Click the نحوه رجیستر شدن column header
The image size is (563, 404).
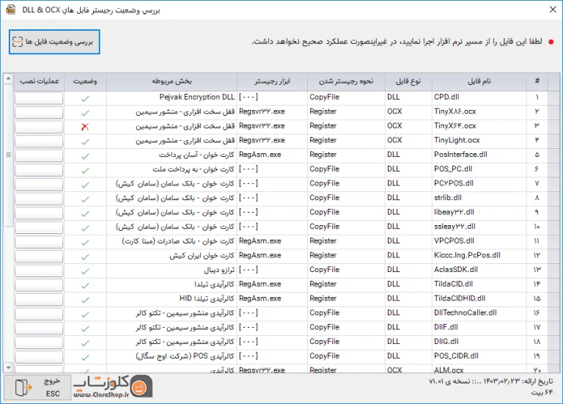click(x=346, y=81)
